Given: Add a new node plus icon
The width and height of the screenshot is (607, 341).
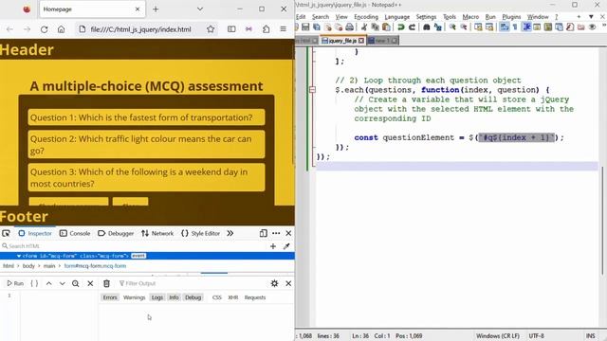Looking at the screenshot, I should (273, 246).
